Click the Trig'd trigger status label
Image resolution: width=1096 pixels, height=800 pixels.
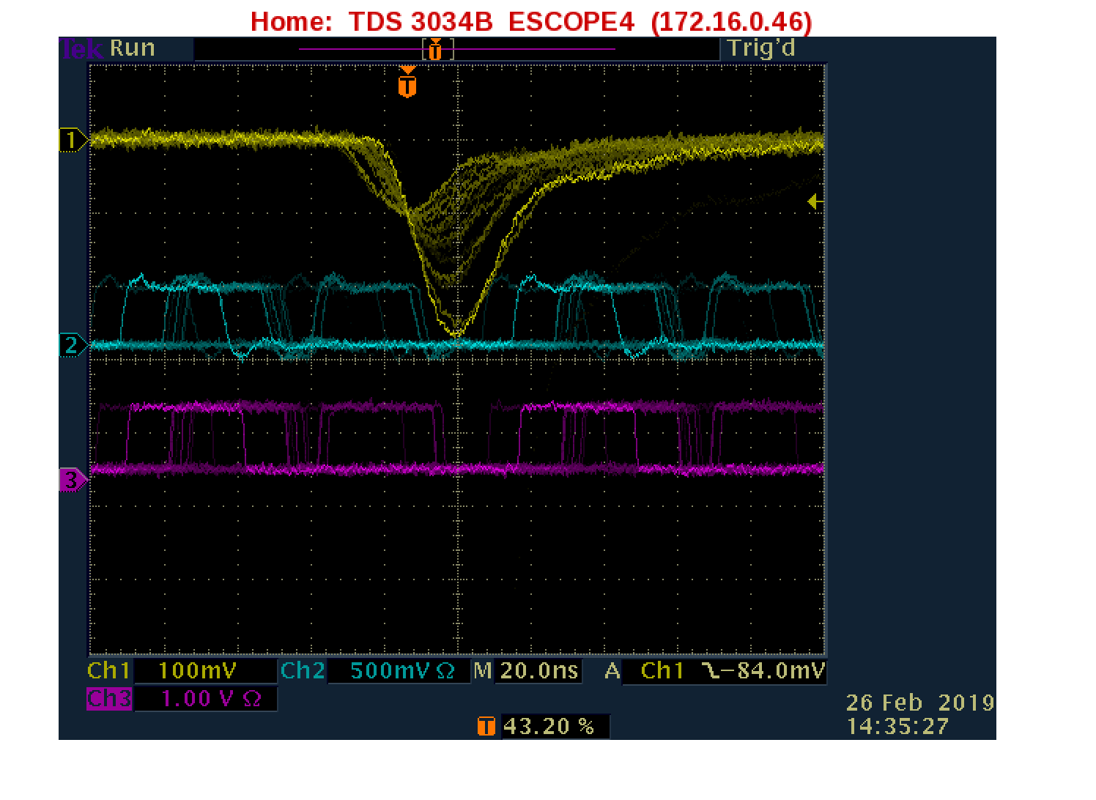point(761,48)
